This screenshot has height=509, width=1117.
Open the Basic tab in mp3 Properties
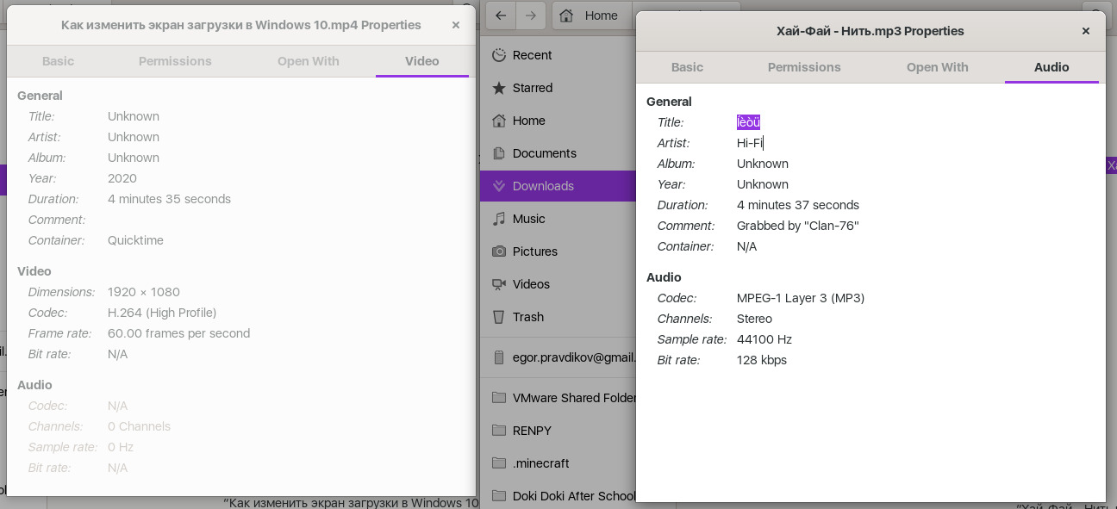coord(687,67)
